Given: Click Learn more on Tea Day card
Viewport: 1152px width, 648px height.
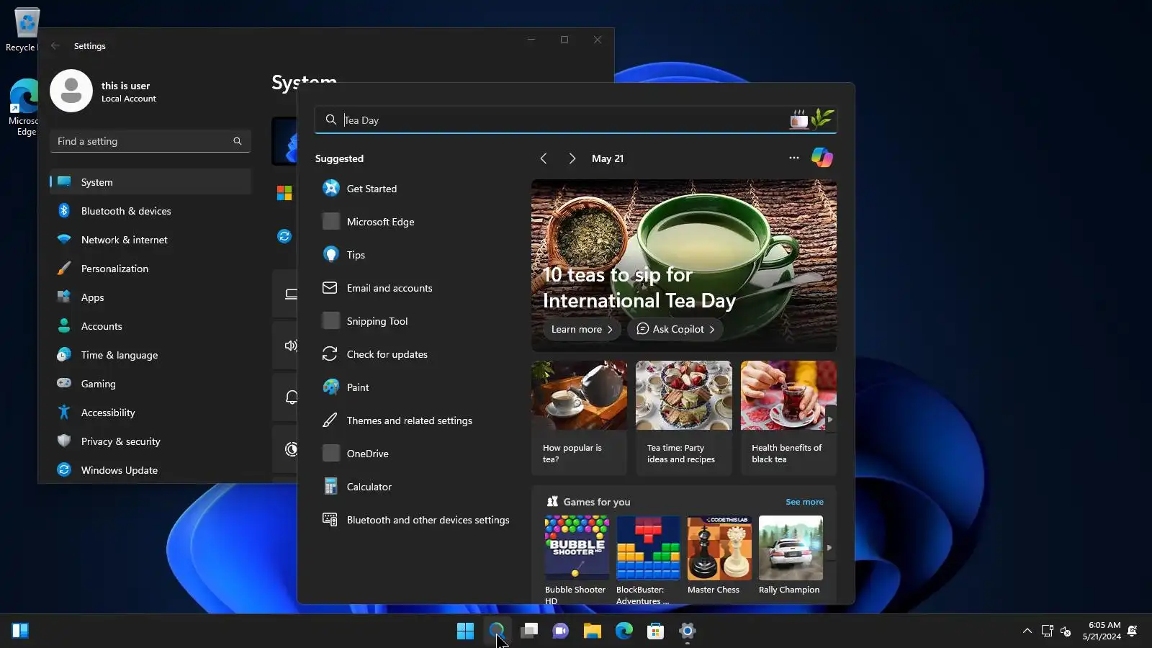Looking at the screenshot, I should pyautogui.click(x=582, y=329).
